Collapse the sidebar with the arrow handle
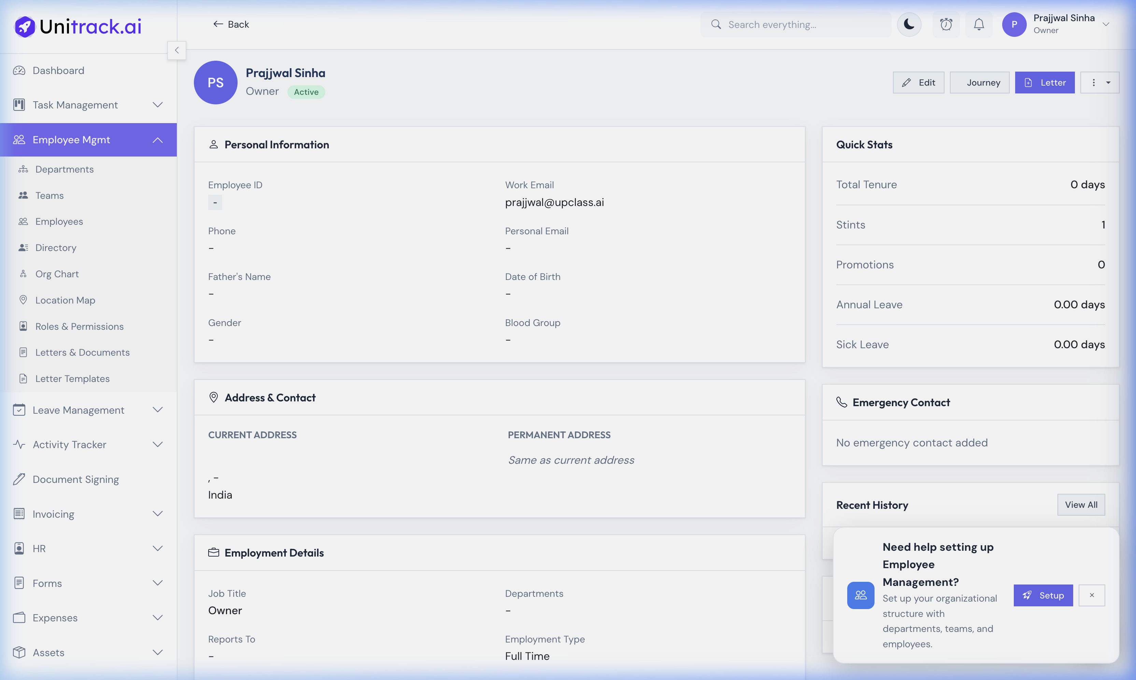This screenshot has width=1136, height=680. point(176,50)
